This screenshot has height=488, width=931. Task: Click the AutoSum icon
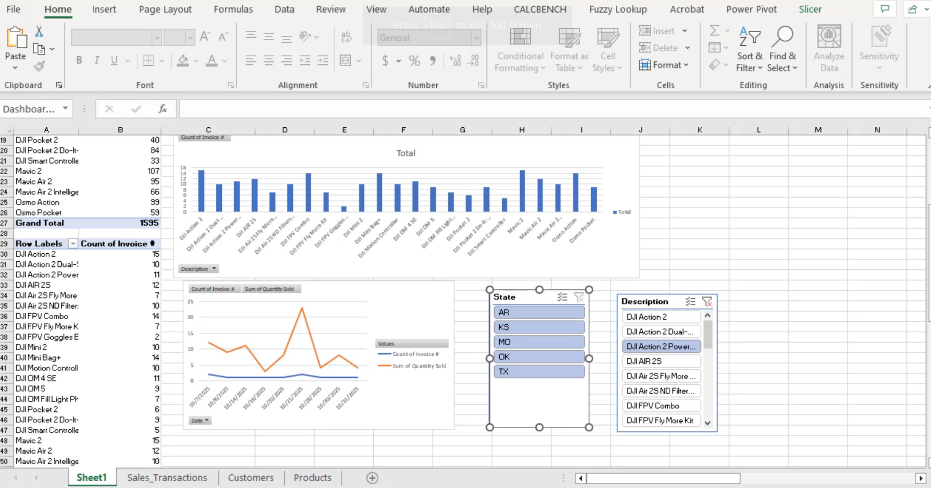click(715, 30)
